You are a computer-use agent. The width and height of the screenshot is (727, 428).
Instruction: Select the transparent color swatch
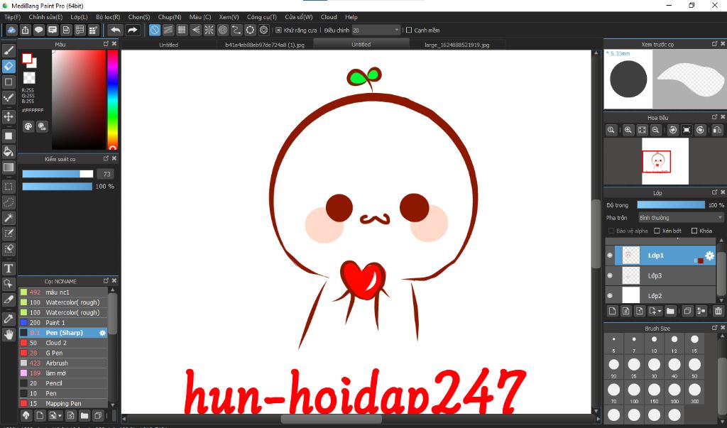29,77
